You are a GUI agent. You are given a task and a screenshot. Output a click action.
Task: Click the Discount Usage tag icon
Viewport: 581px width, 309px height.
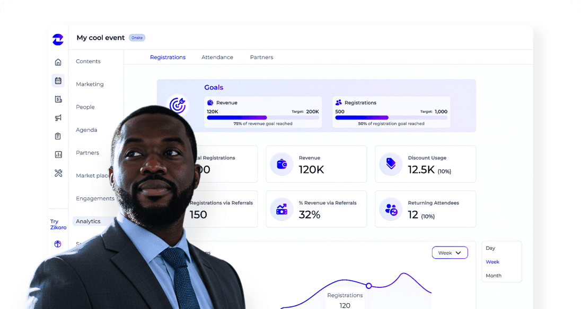tap(391, 163)
